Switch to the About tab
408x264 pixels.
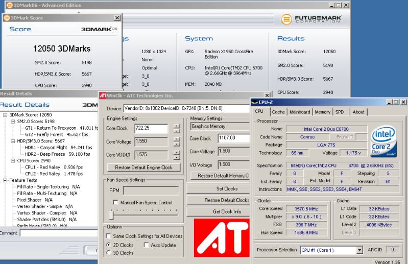(358, 112)
